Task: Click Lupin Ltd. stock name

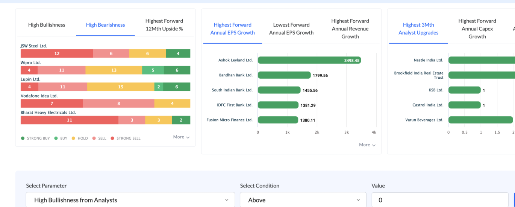Action: pos(30,79)
